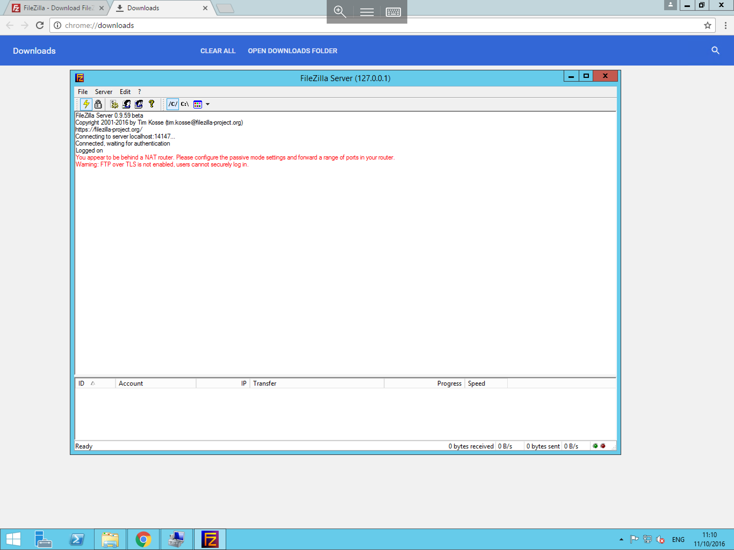This screenshot has width=734, height=550.
Task: Click the Chrome reload button
Action: click(x=40, y=25)
